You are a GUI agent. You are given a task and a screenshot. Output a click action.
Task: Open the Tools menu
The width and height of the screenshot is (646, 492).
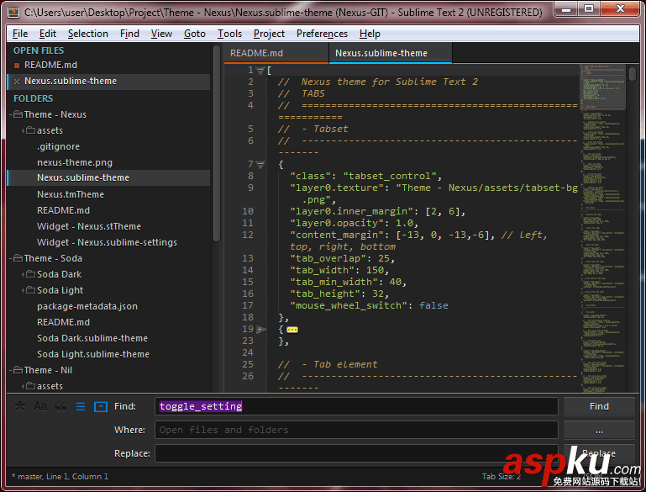[229, 34]
